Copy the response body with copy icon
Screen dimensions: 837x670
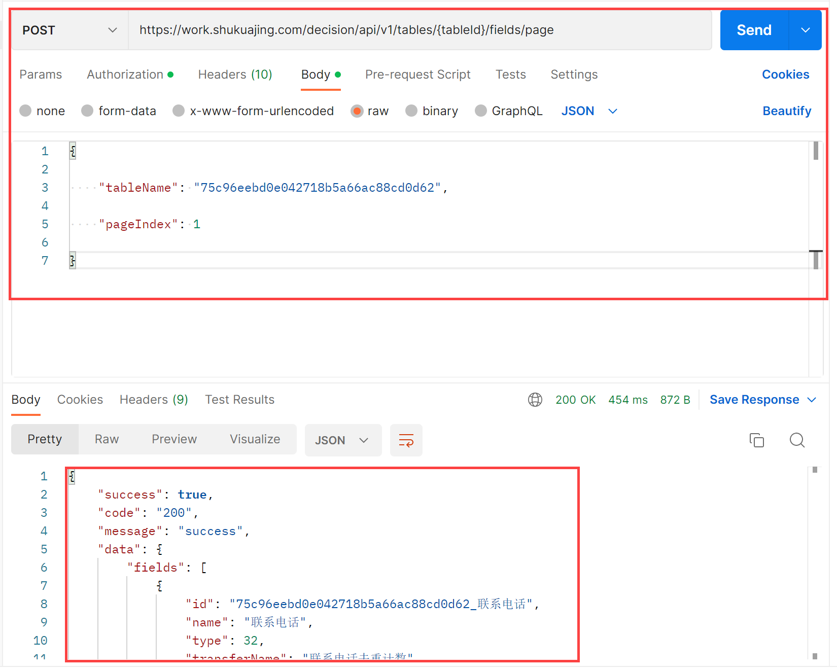(756, 440)
